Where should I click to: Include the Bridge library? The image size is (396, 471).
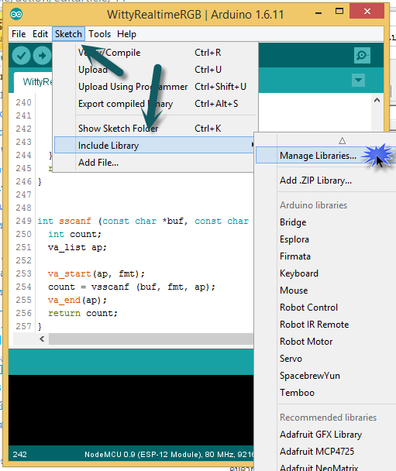pos(325,222)
